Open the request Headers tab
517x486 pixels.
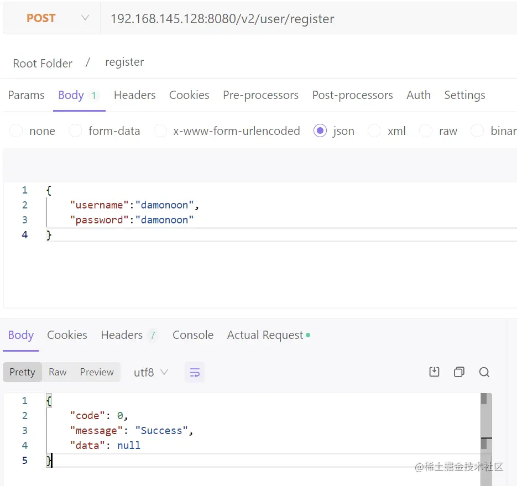pos(134,95)
